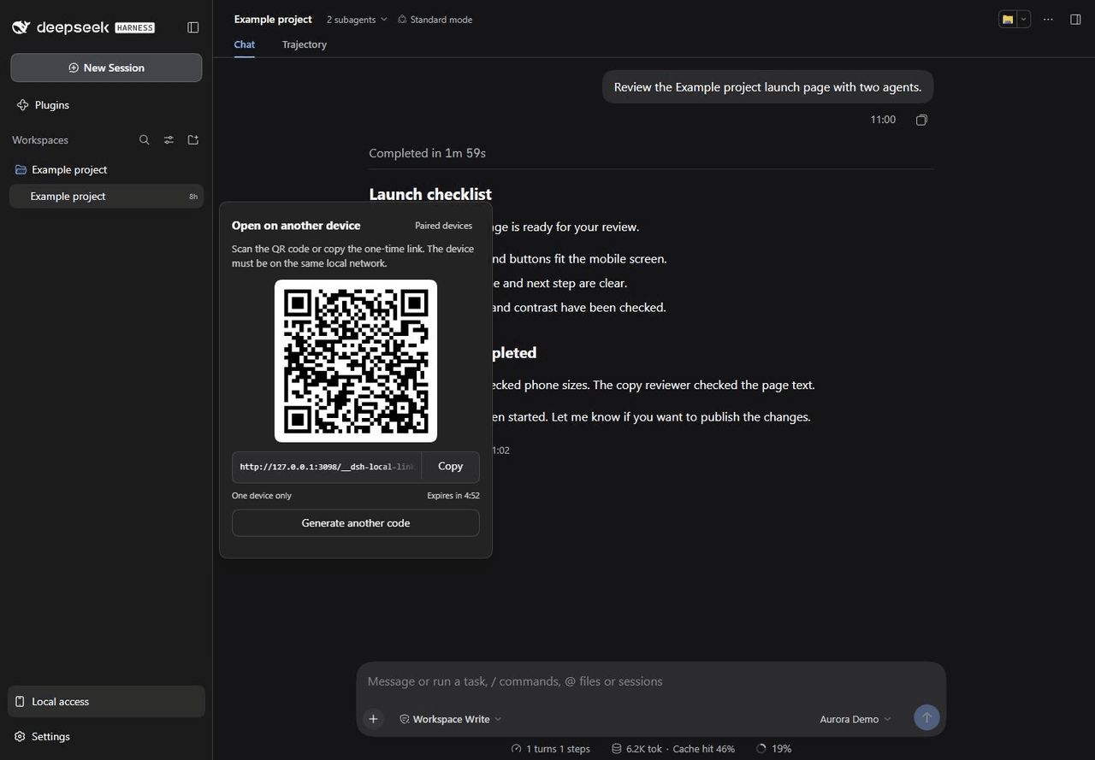The width and height of the screenshot is (1095, 760).
Task: Open the three-dot more options menu
Action: click(1048, 20)
